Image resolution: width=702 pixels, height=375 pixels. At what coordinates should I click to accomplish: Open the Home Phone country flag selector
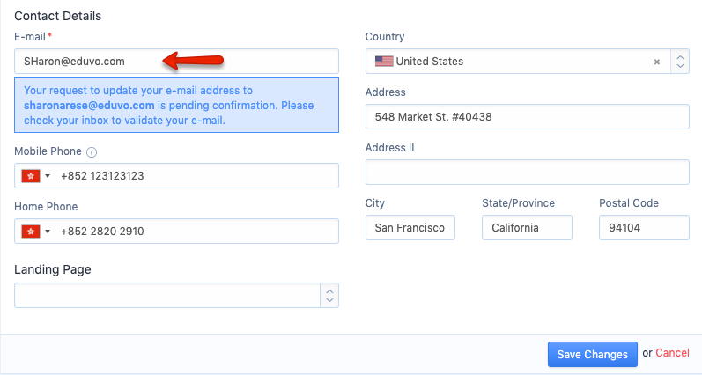pos(36,232)
